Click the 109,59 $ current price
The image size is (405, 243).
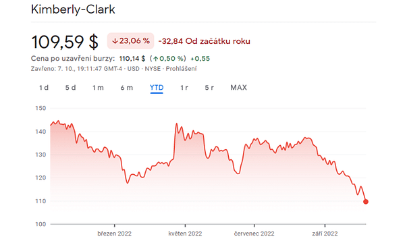click(65, 42)
